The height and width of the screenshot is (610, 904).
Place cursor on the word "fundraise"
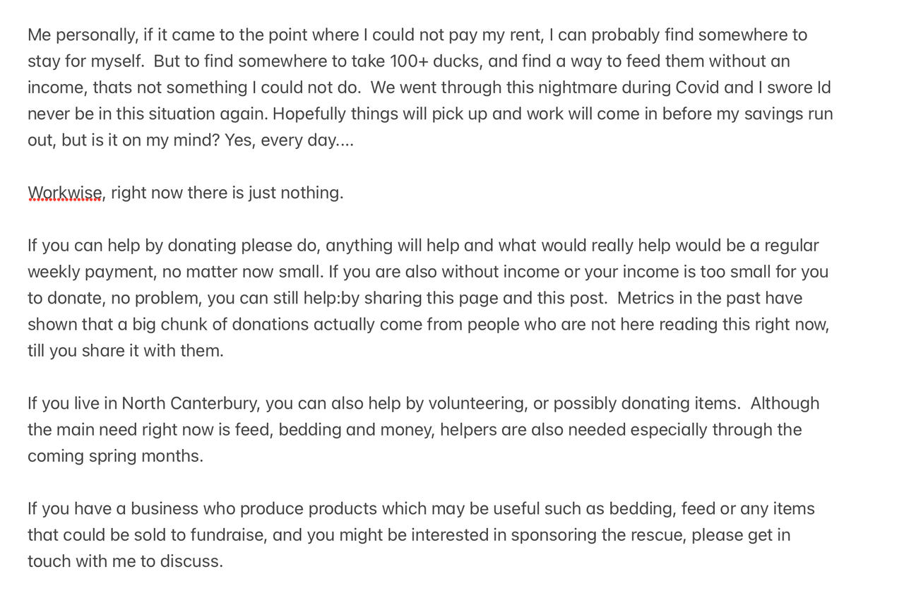tap(227, 535)
